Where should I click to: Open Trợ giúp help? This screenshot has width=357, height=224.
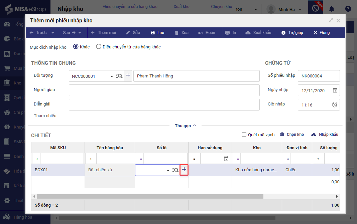(292, 33)
